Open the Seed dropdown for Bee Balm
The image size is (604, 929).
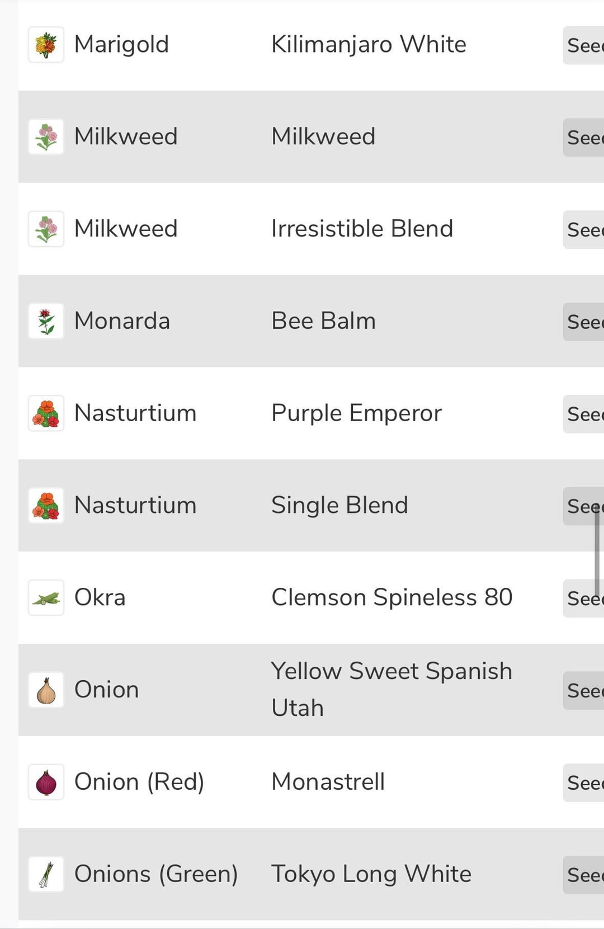pos(584,322)
